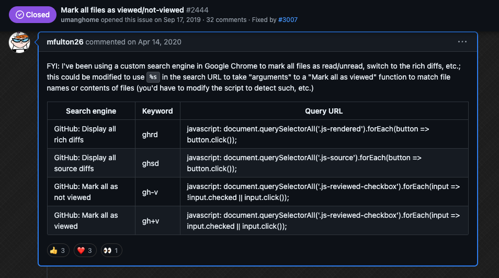The height and width of the screenshot is (278, 499).
Task: Click the Search engine column header
Action: 91,111
